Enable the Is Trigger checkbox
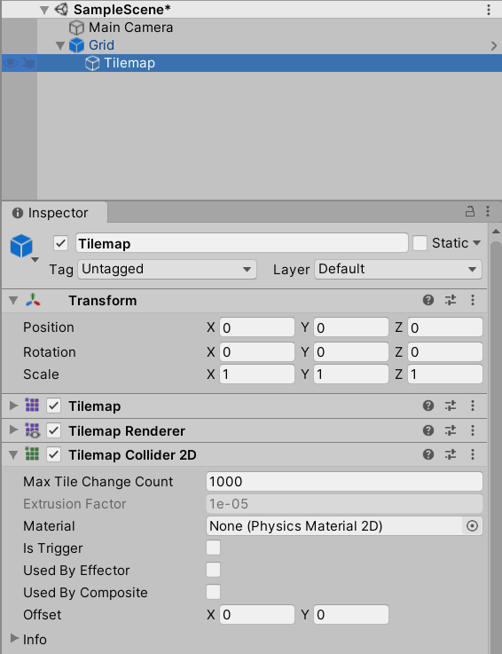 [x=213, y=548]
